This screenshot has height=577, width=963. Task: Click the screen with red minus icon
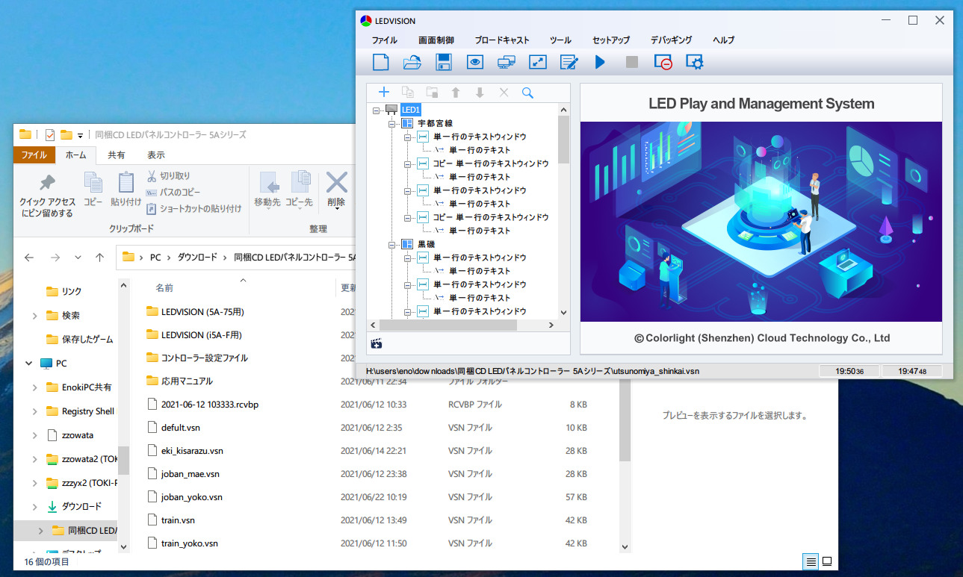tap(663, 63)
